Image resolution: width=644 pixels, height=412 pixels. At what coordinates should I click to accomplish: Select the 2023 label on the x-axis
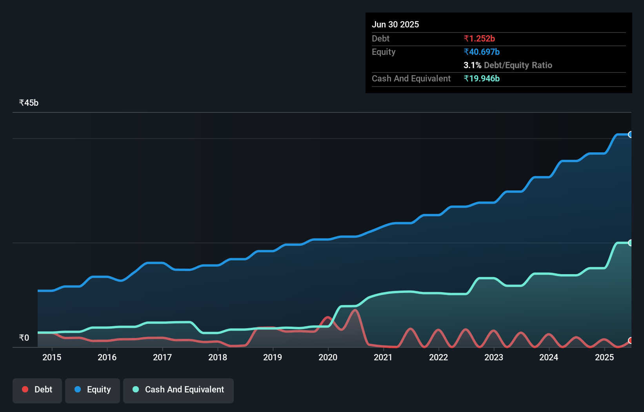(494, 357)
